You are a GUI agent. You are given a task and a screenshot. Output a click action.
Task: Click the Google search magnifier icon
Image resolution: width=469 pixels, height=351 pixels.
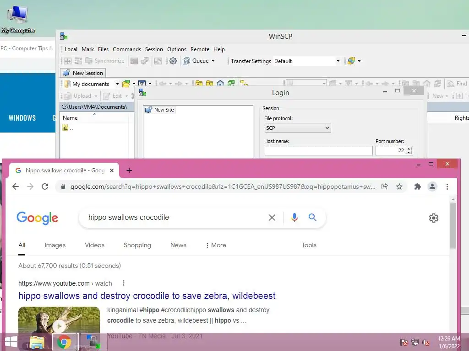(x=312, y=218)
